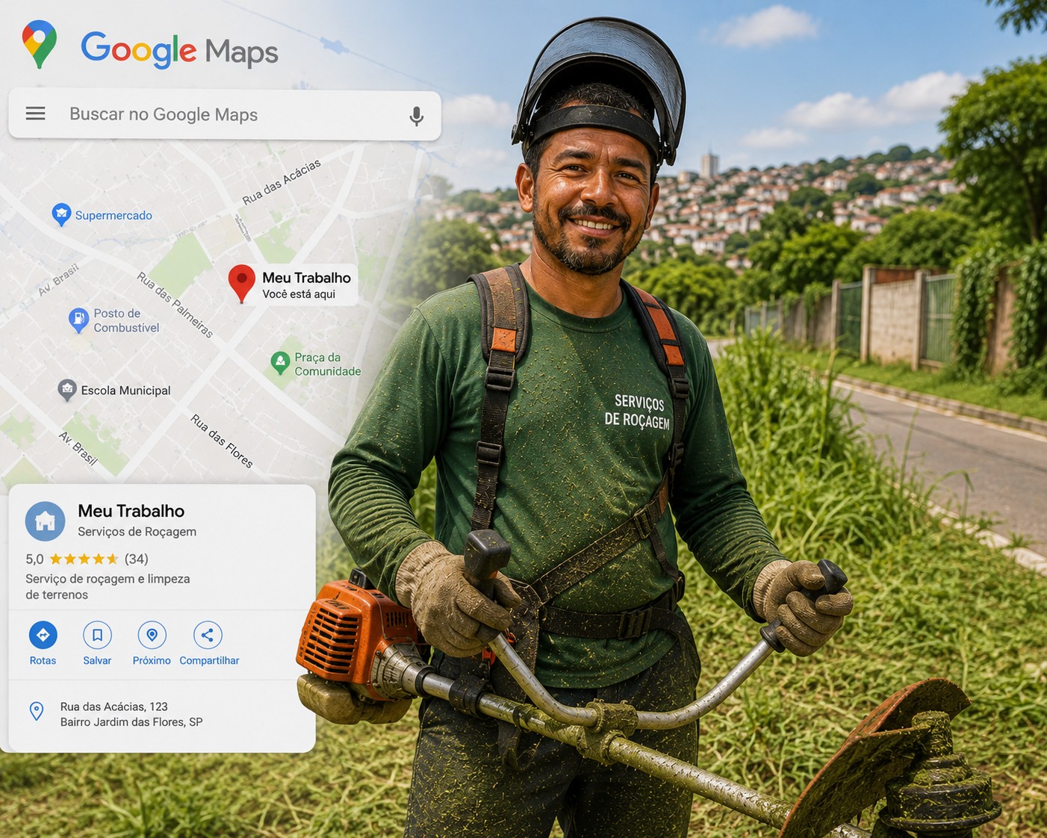Click the Rua das Acácias, 123 address

click(x=114, y=707)
